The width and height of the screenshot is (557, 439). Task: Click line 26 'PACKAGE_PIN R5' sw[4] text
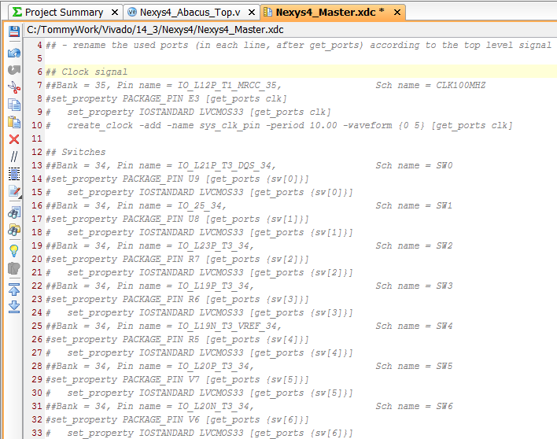pos(177,339)
